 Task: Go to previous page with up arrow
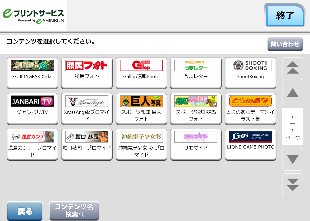point(293,94)
